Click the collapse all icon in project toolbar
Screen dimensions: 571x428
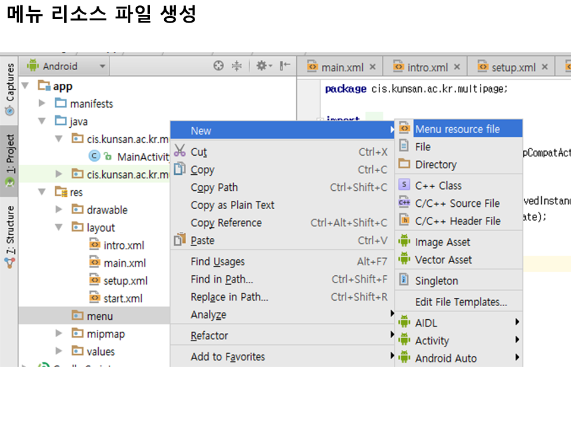(x=237, y=66)
